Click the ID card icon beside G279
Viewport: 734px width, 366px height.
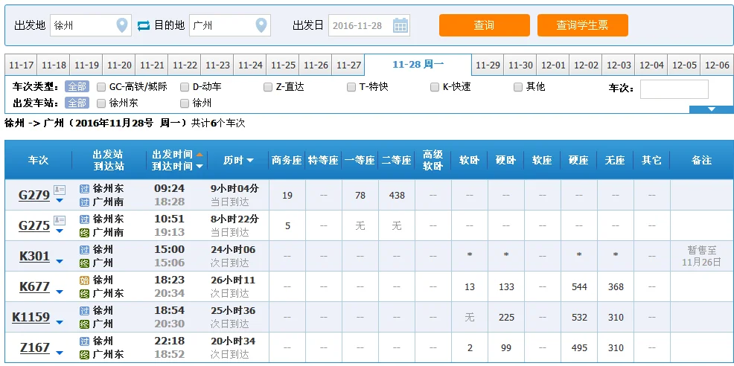pyautogui.click(x=60, y=190)
